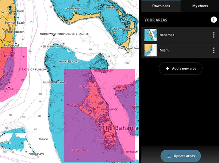
Task: Open the three-dot menu for Miami area
Action: tap(213, 50)
